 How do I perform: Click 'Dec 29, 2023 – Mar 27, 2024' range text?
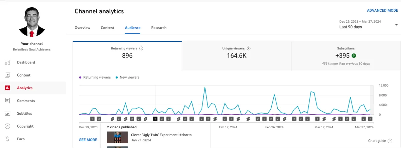[x=360, y=22]
